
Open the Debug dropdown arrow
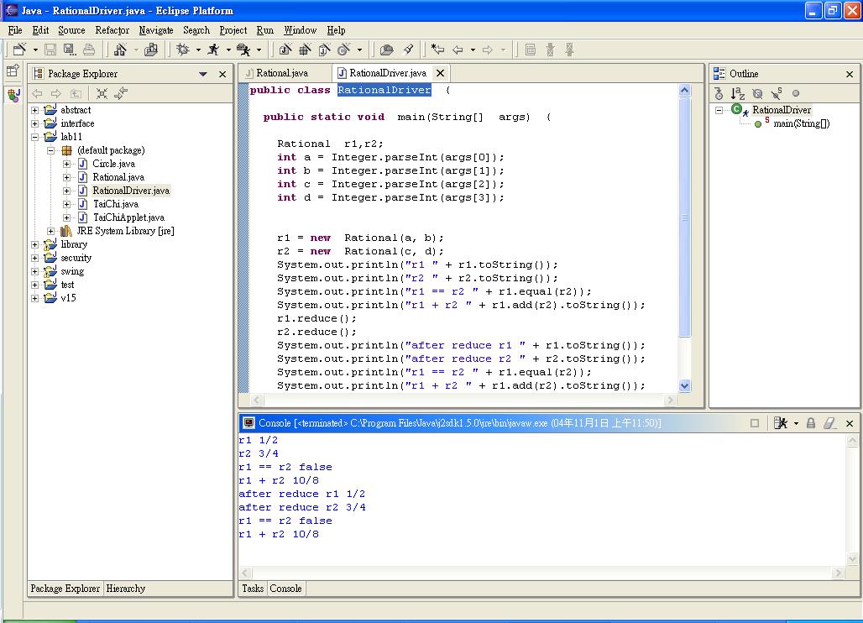pyautogui.click(x=197, y=50)
